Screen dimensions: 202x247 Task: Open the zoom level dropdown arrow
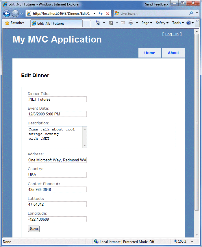[192, 241]
